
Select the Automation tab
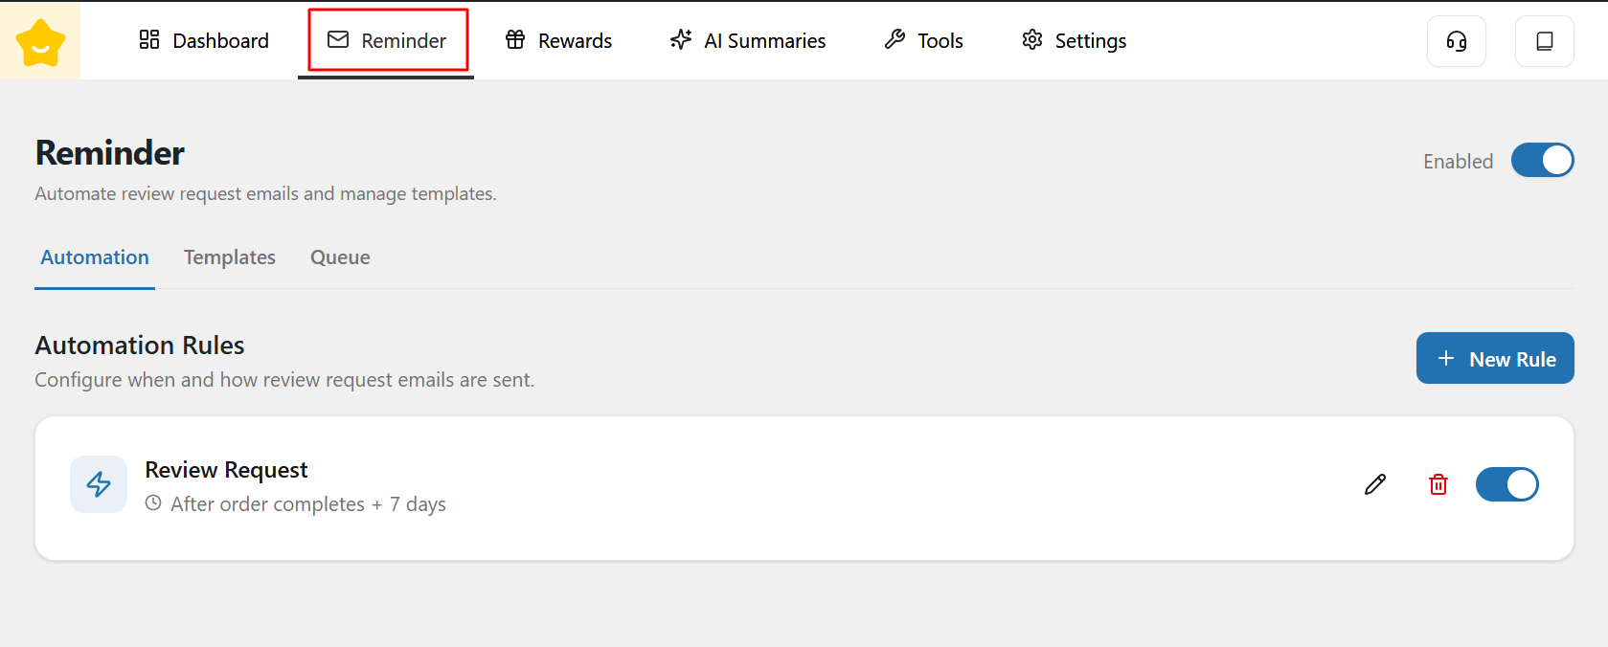click(x=95, y=257)
